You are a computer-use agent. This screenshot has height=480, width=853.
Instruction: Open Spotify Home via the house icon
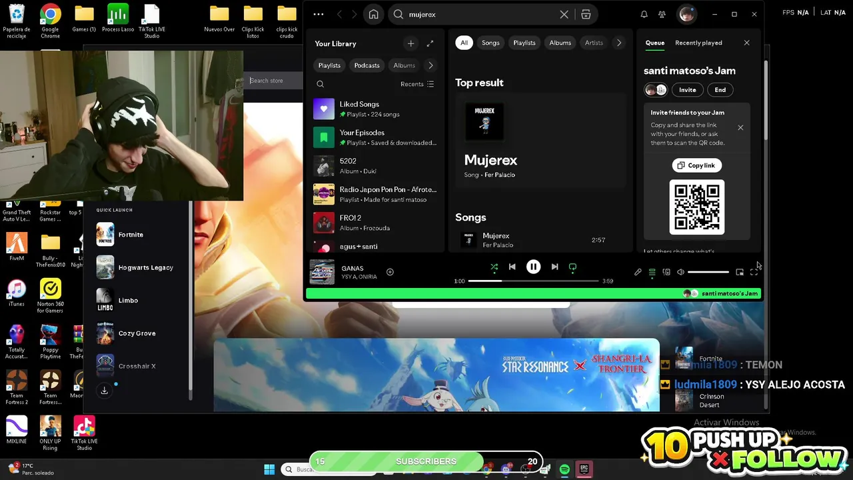click(x=374, y=14)
